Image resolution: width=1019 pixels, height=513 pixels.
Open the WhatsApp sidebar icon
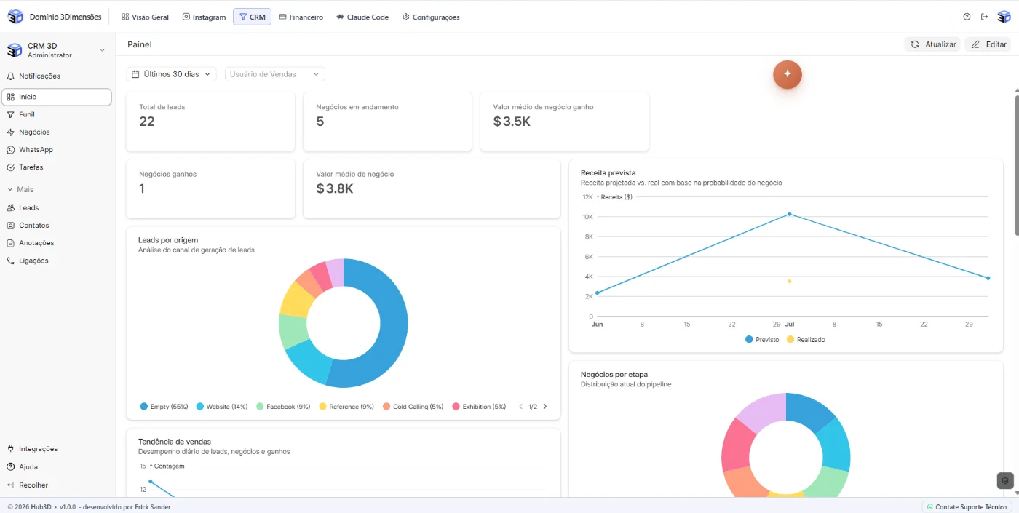[11, 150]
